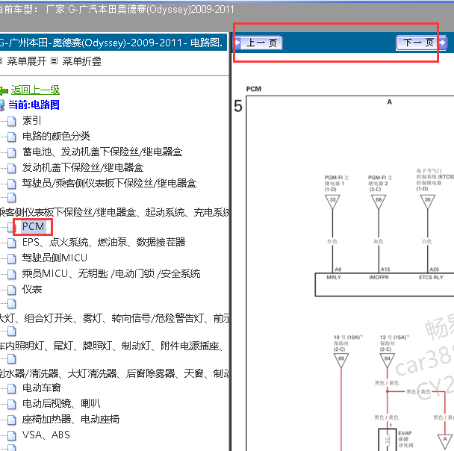Click the 返回上一级 link

tap(35, 90)
